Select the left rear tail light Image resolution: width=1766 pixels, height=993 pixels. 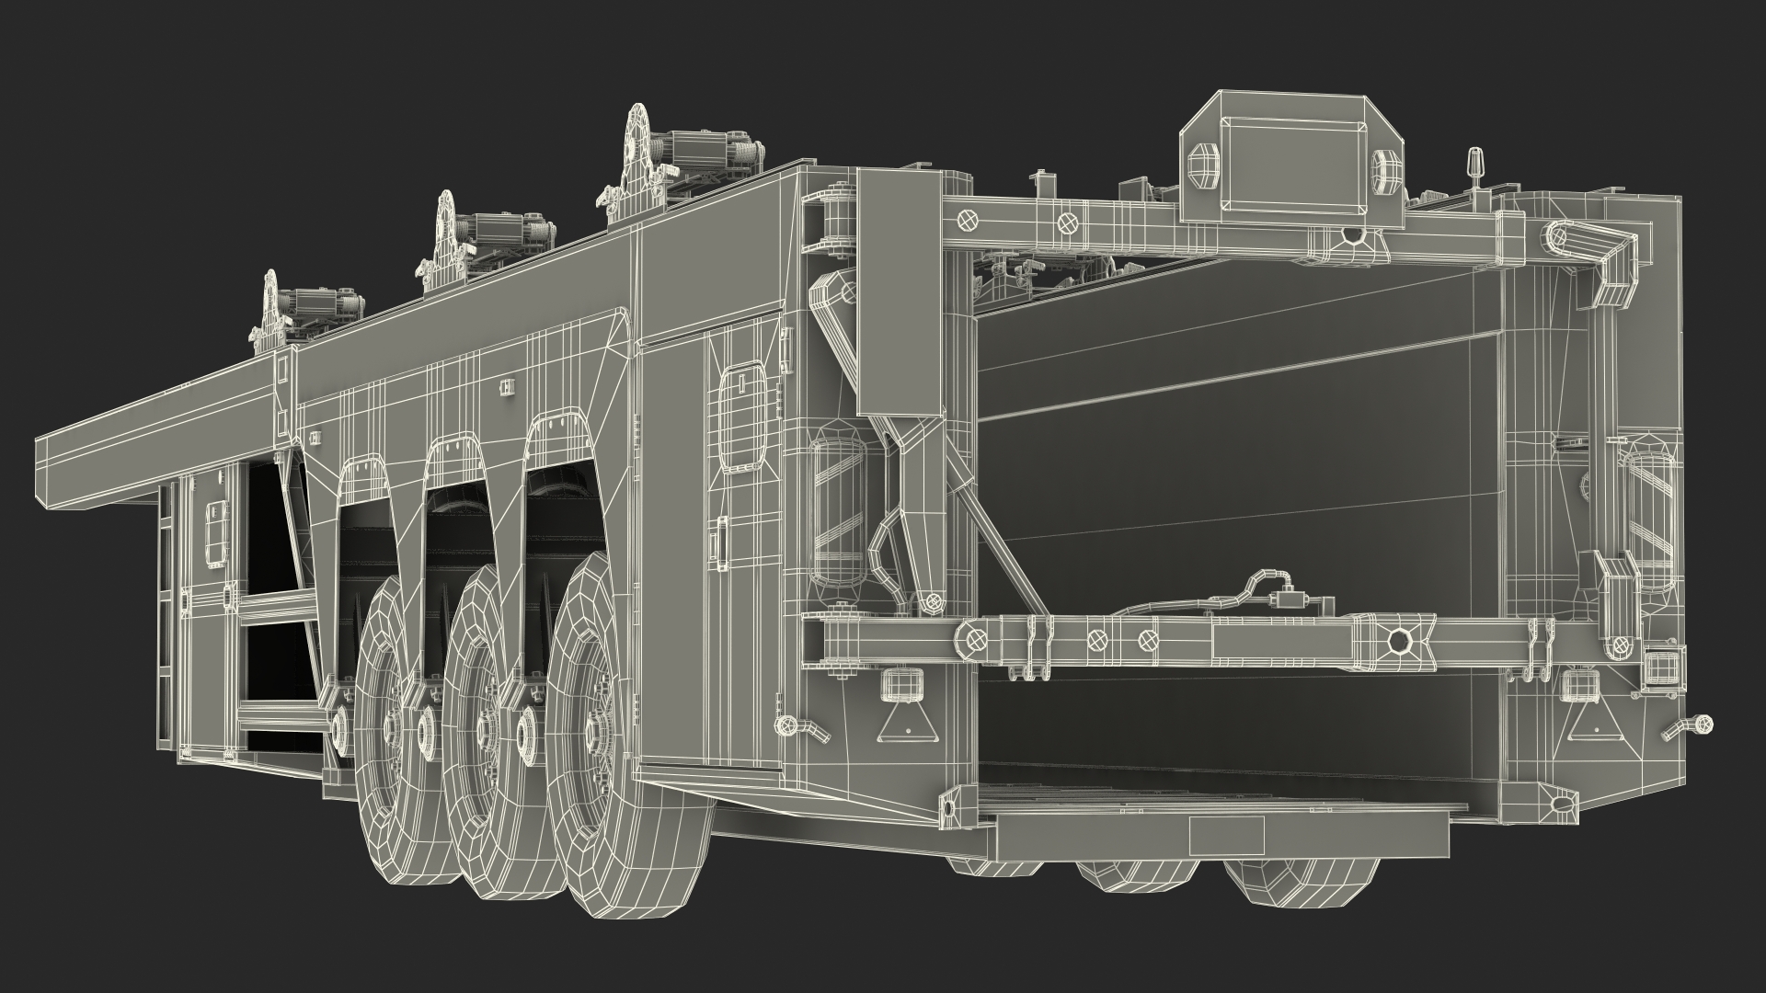coord(902,682)
